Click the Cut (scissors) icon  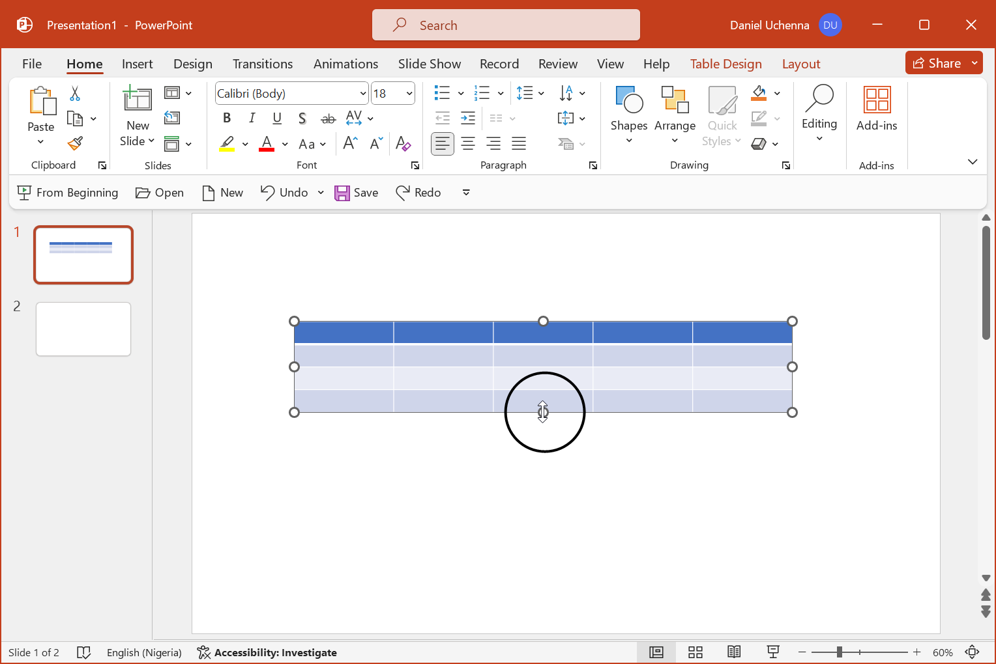74,94
